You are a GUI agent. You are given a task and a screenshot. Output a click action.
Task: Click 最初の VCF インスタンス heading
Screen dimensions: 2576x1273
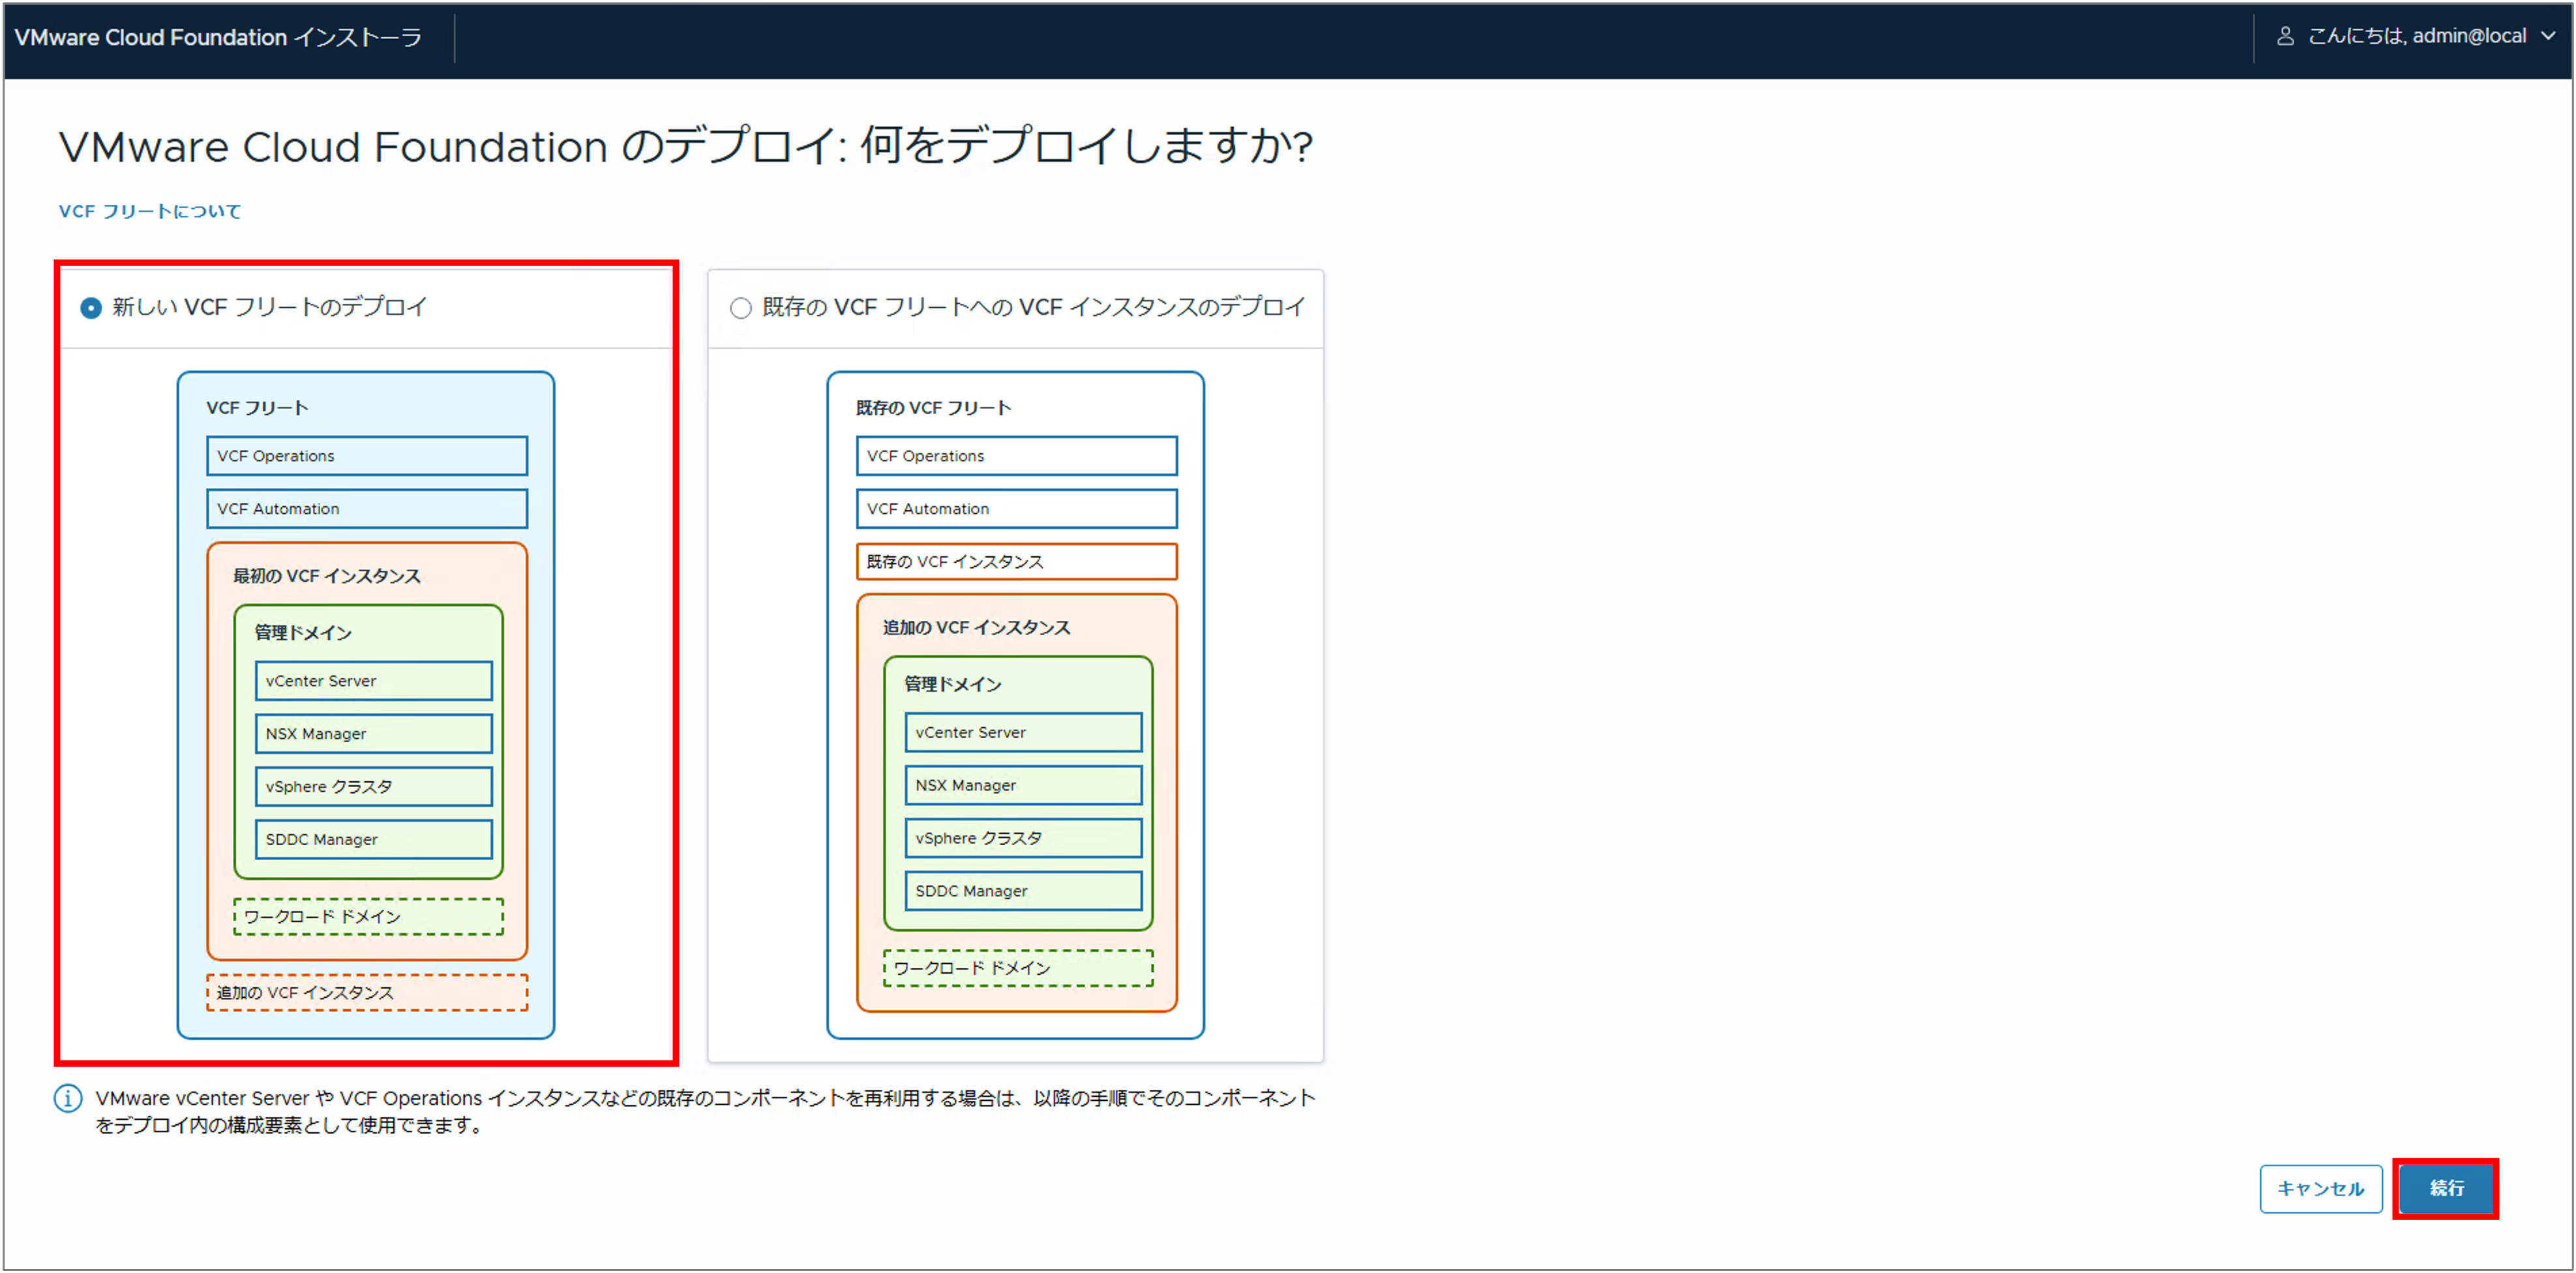click(x=327, y=577)
